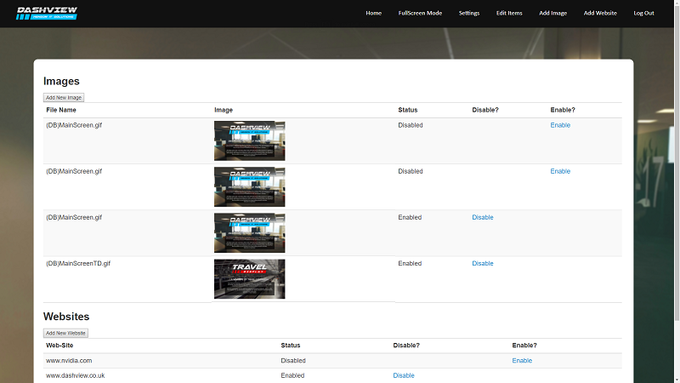Open the Travel MainScreenTD.gif thumbnail
The image size is (680, 383).
click(249, 279)
